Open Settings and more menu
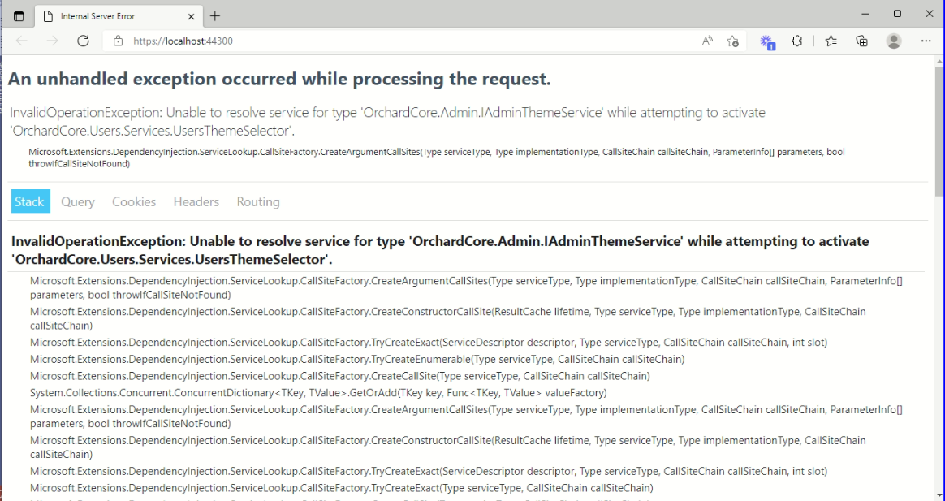Viewport: 945px width, 501px height. [x=926, y=41]
